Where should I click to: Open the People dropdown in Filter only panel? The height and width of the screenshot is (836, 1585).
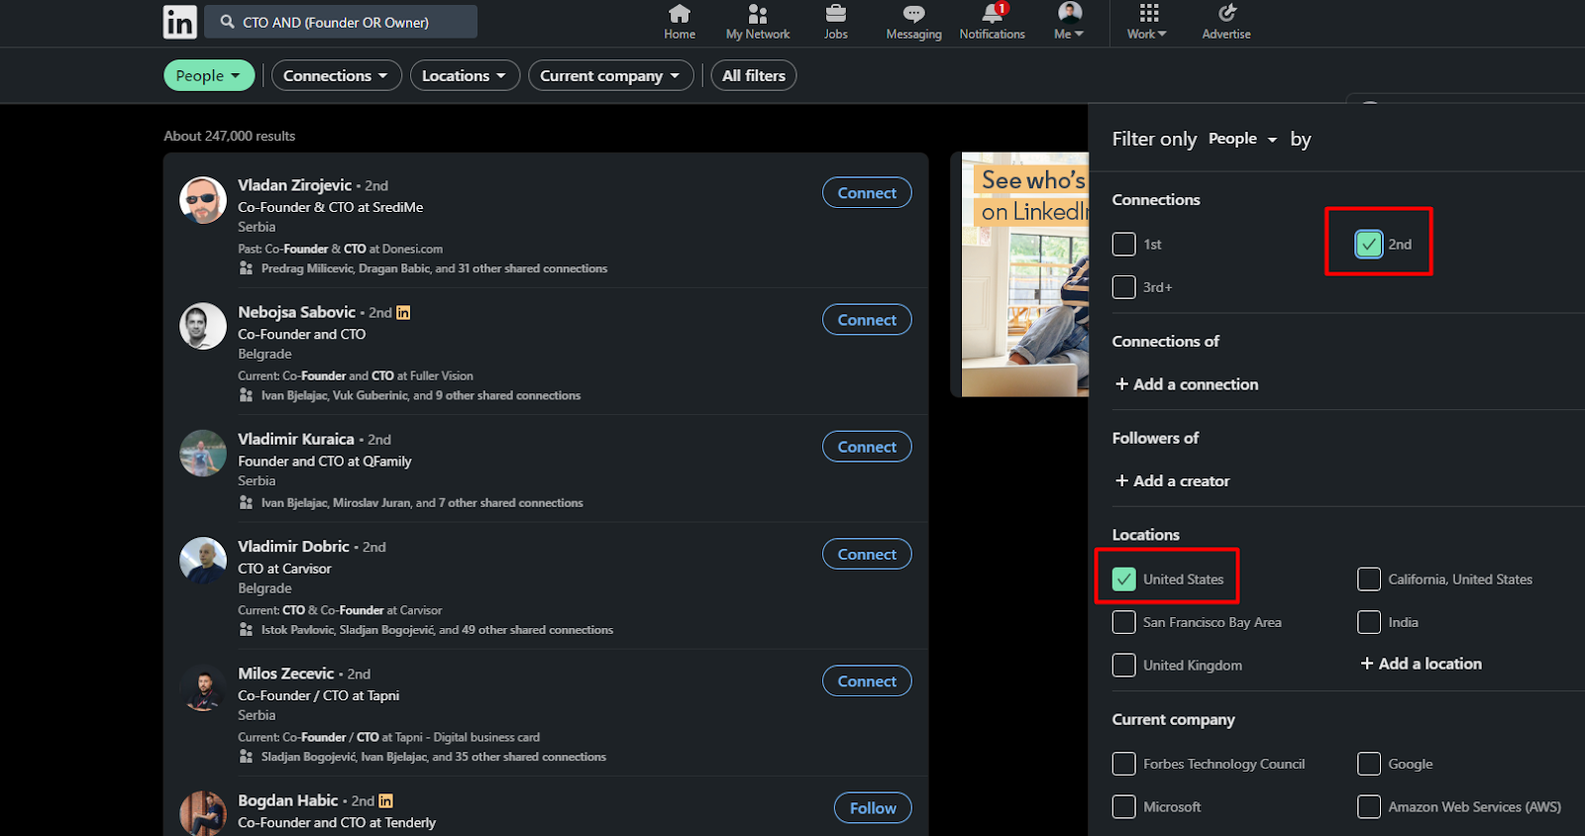[x=1243, y=139]
